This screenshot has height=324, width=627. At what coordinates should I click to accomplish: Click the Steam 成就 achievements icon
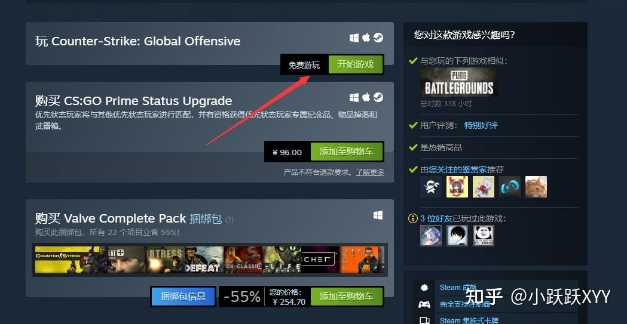[x=424, y=287]
